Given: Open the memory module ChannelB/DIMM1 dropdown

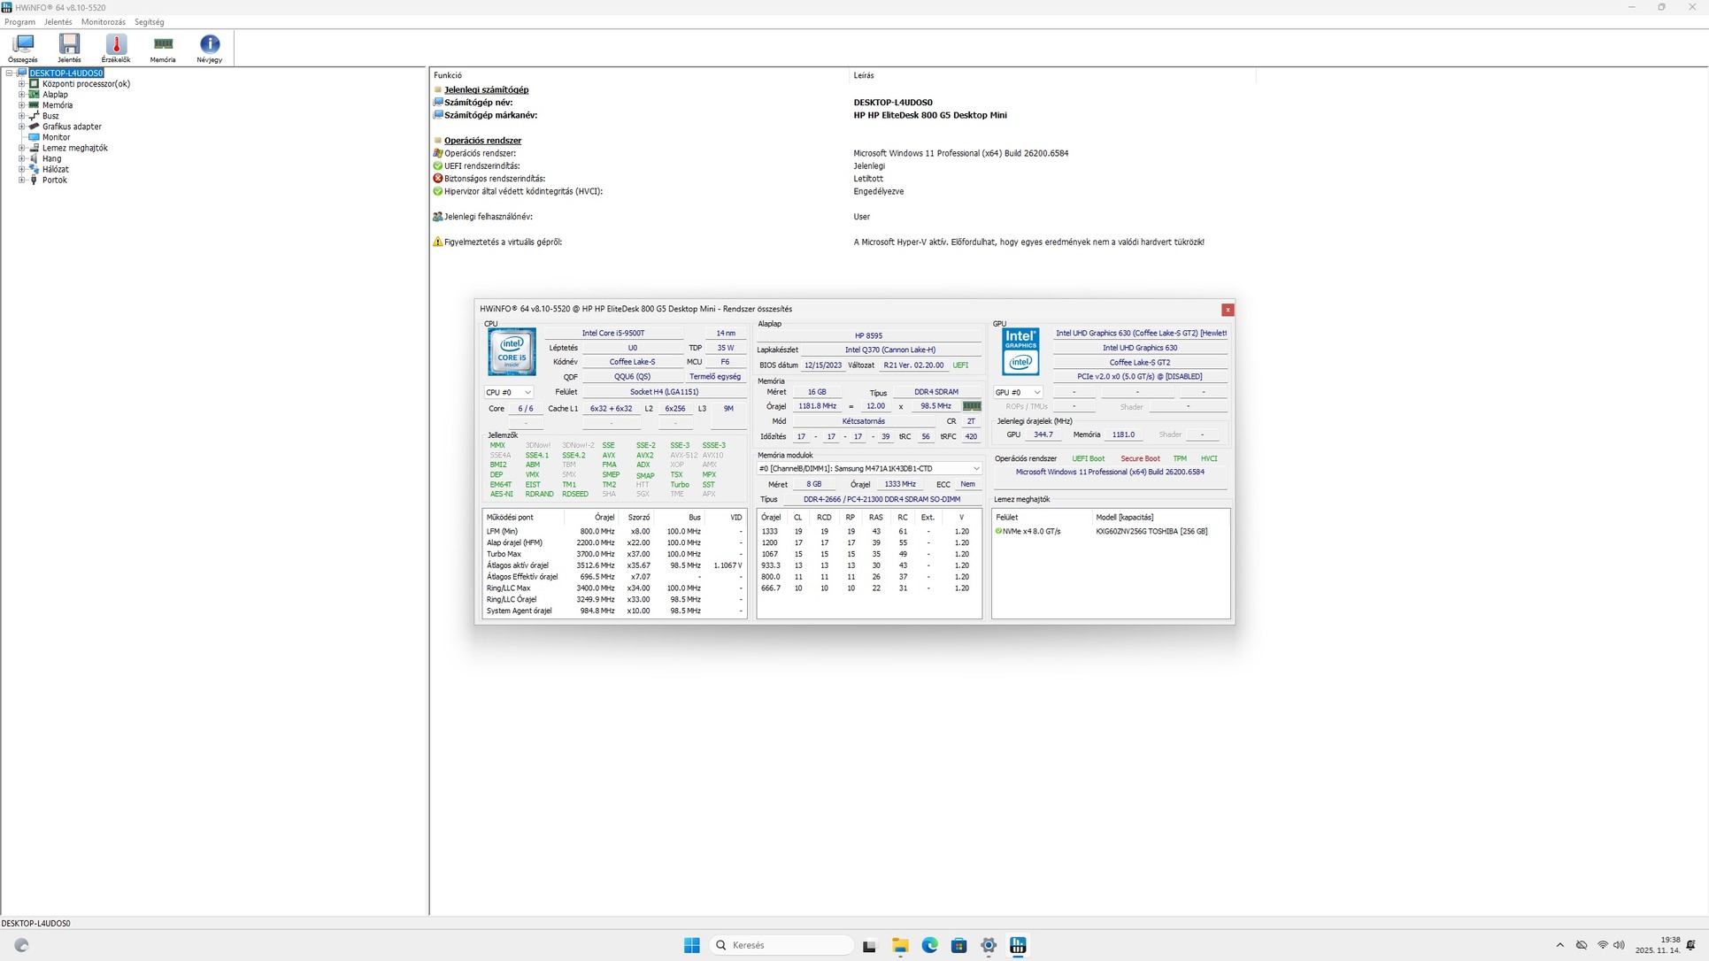Looking at the screenshot, I should click(868, 468).
